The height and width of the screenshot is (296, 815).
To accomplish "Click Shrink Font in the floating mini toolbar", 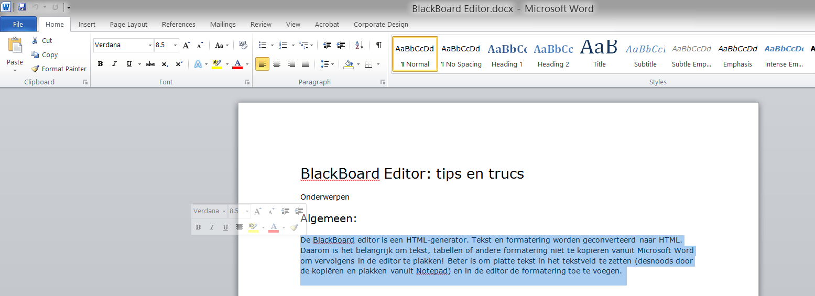I will pos(271,211).
